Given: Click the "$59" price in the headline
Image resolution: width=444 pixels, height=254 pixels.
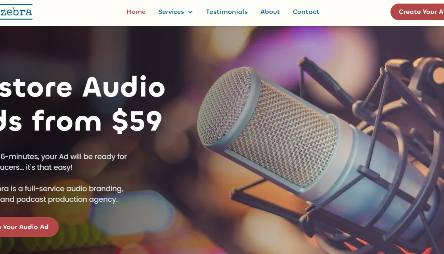Looking at the screenshot, I should pos(137,121).
